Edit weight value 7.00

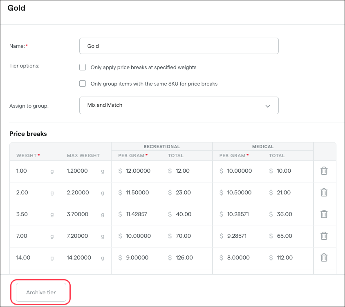[x=22, y=236]
